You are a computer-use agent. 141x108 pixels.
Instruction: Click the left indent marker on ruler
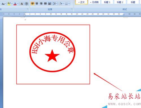25,16
